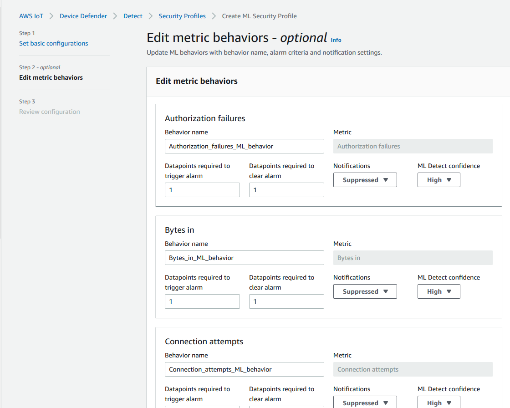Select Edit metric behaviors in the step navigation
The height and width of the screenshot is (408, 510).
click(x=51, y=77)
